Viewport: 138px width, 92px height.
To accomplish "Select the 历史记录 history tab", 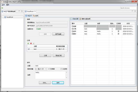I will click(74, 19).
